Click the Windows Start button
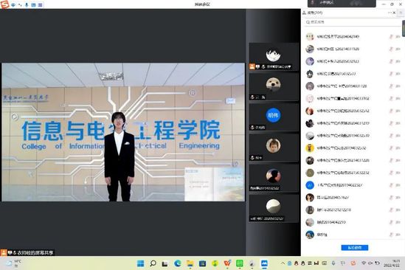Image resolution: width=405 pixels, height=270 pixels. click(140, 263)
